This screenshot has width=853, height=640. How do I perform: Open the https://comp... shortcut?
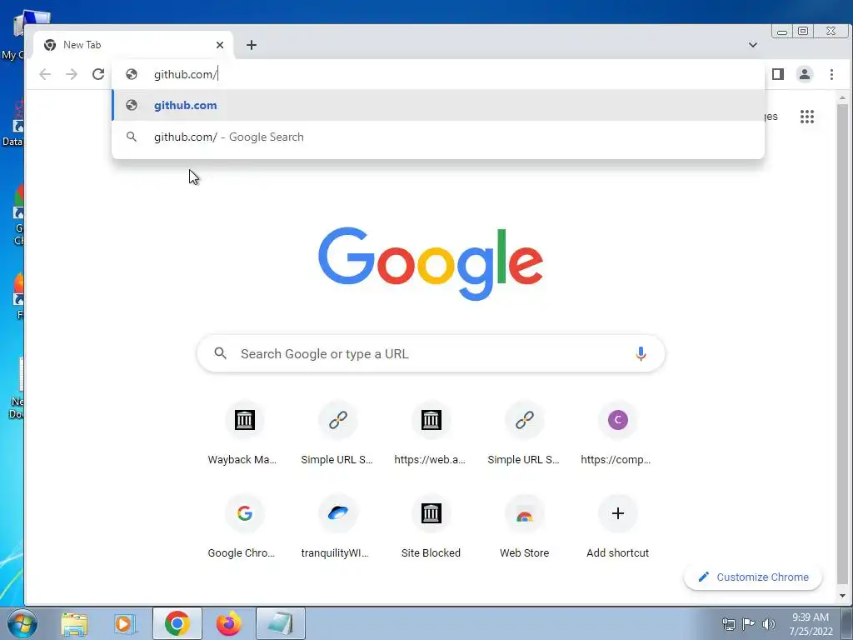point(617,433)
